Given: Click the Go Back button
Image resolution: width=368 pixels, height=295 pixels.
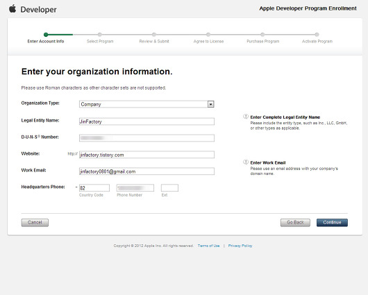Looking at the screenshot, I should (295, 223).
